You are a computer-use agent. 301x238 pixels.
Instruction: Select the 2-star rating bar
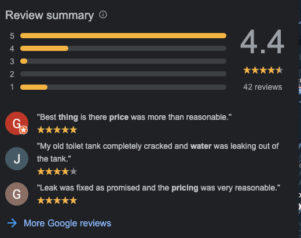click(x=123, y=74)
